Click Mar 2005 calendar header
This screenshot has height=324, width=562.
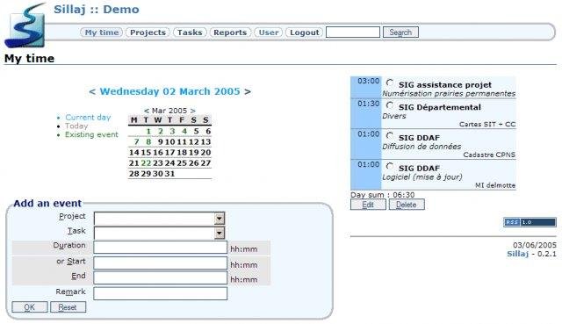click(x=169, y=111)
